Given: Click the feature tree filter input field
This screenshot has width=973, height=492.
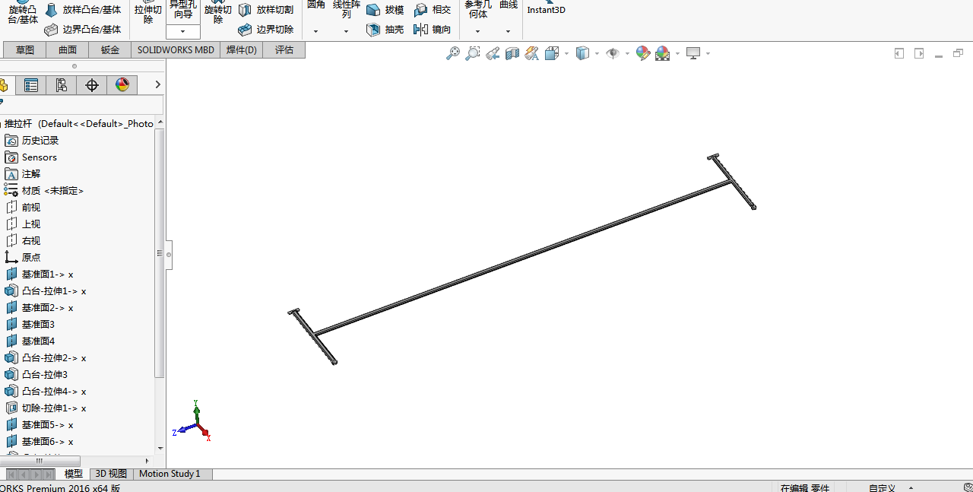Looking at the screenshot, I should click(x=83, y=104).
